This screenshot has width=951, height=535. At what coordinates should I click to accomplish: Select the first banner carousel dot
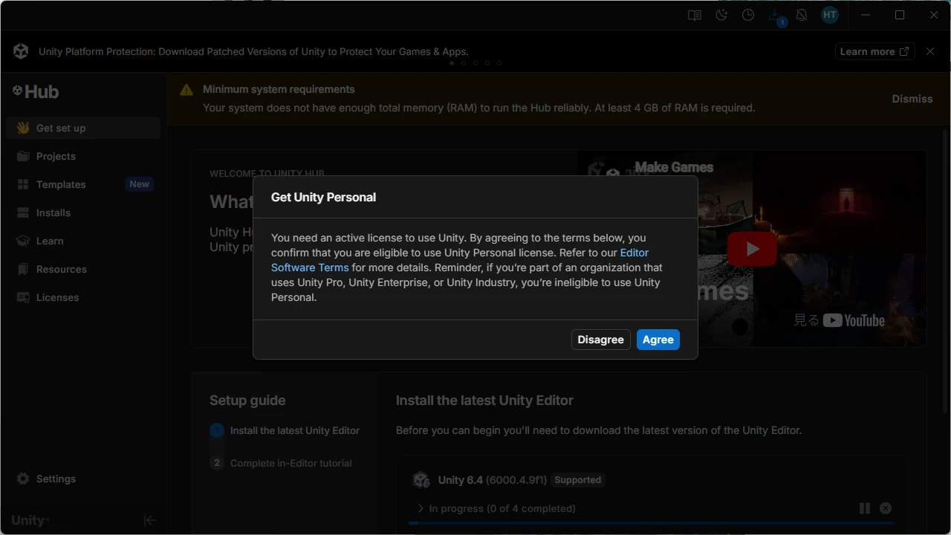(452, 63)
